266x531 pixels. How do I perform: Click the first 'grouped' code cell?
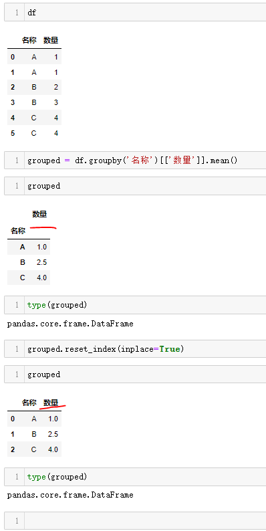(x=136, y=186)
